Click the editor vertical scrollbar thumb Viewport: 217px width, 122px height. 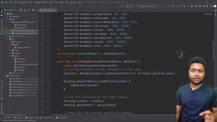213,50
